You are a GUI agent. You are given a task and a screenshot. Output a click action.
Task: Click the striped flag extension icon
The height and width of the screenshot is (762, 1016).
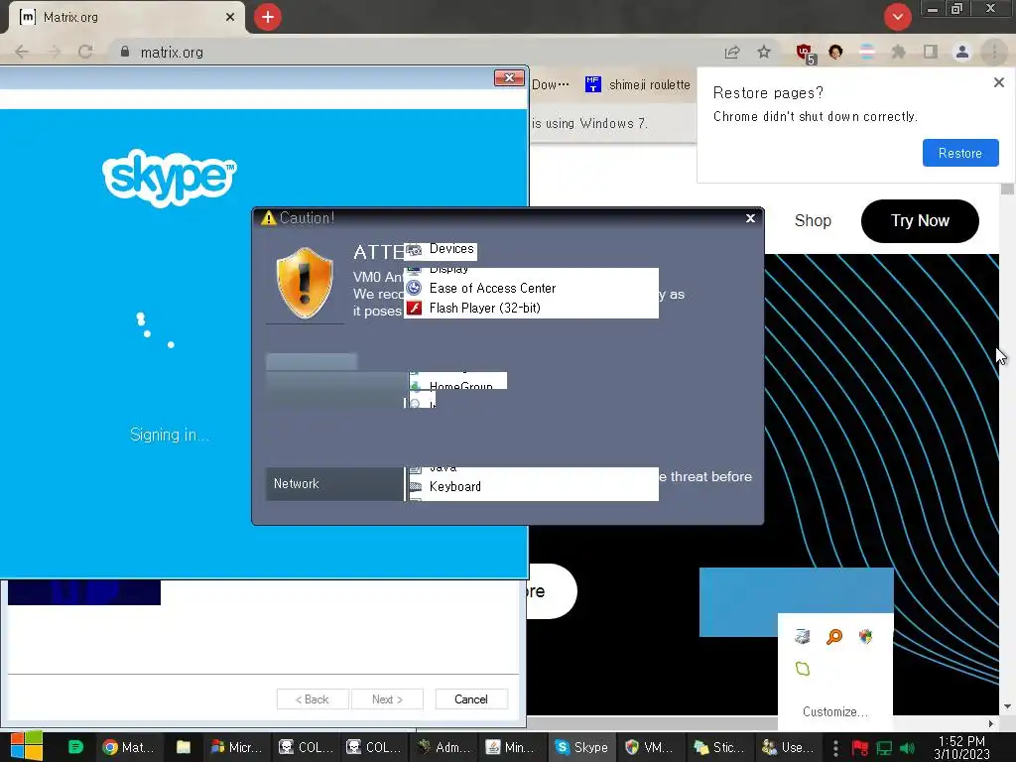point(867,52)
